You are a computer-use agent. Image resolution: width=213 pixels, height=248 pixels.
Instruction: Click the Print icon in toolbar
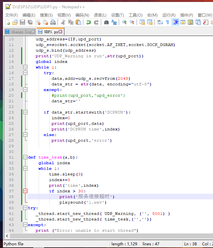point(53,23)
